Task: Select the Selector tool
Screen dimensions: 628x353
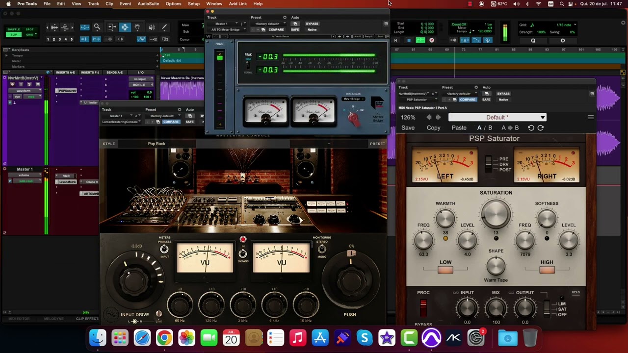Action: click(125, 27)
